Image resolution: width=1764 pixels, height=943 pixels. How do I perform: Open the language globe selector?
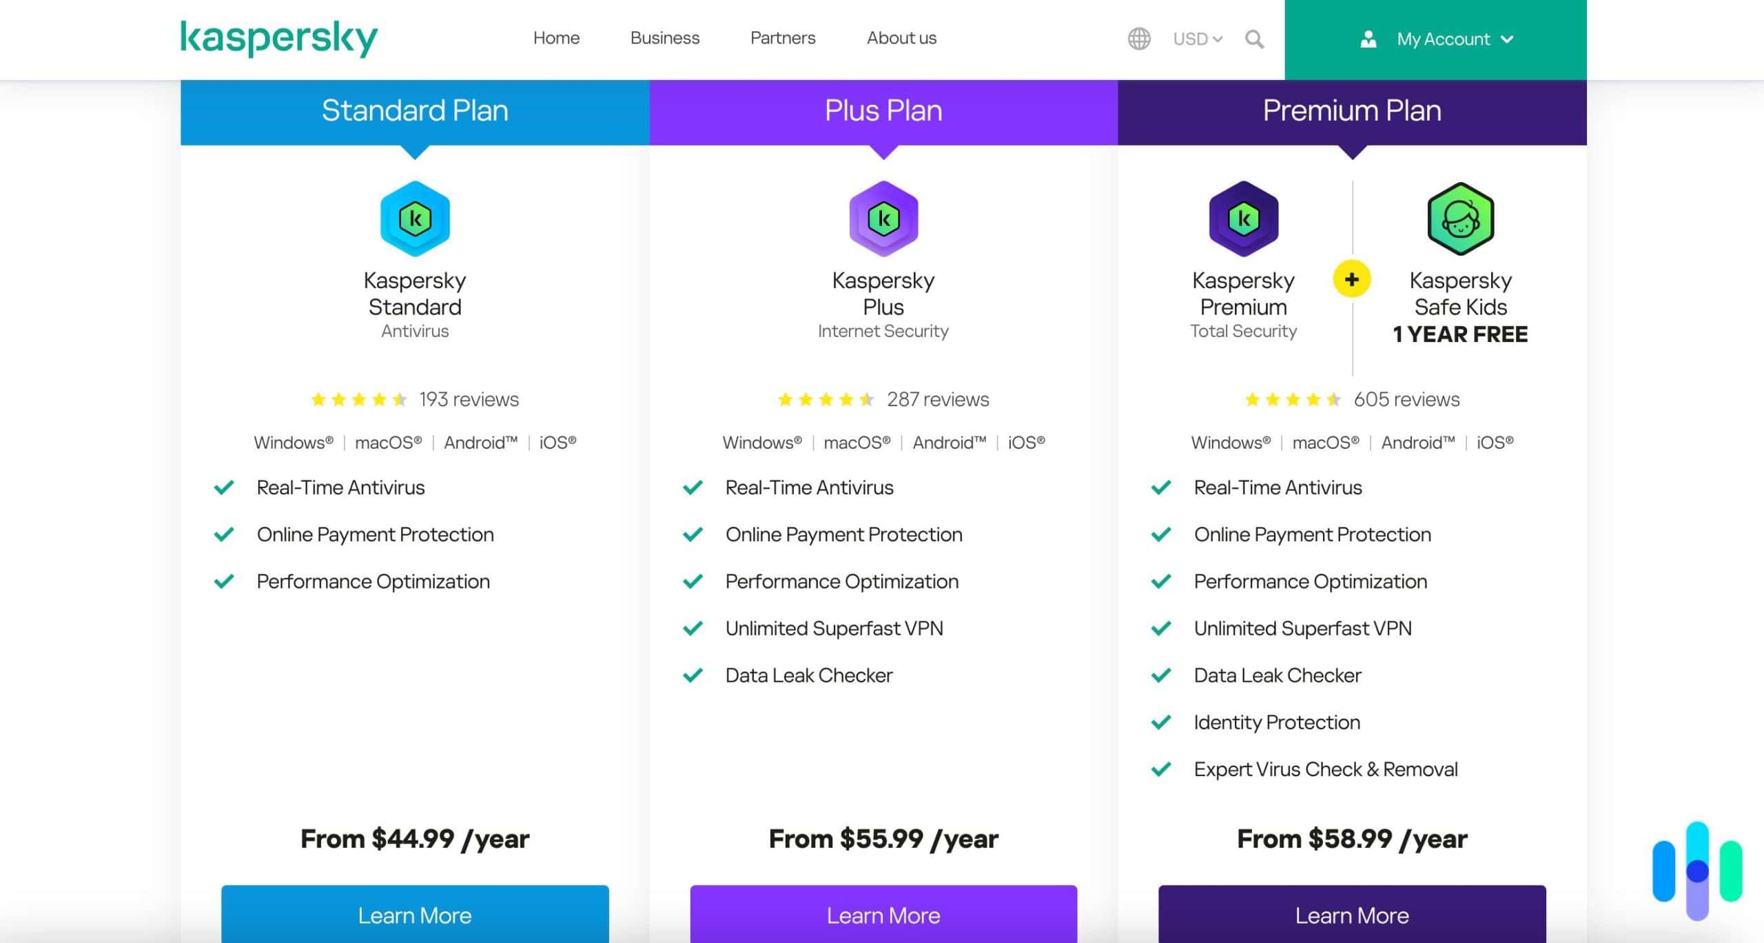(1139, 39)
